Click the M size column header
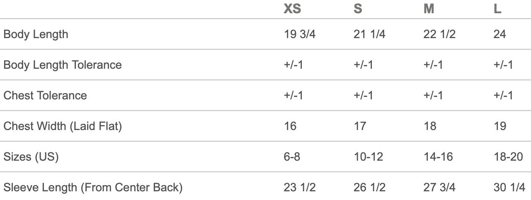Screen dimensions: 531x200 pos(429,9)
